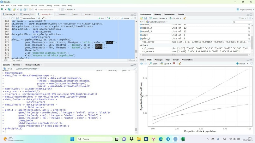Click the find/replace magnifier in the editor toolbar

[39, 18]
